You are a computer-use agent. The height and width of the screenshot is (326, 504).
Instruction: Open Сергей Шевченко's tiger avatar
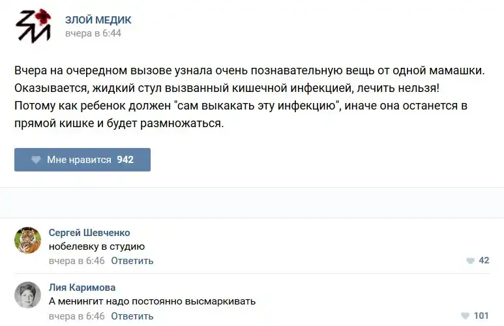pyautogui.click(x=28, y=240)
